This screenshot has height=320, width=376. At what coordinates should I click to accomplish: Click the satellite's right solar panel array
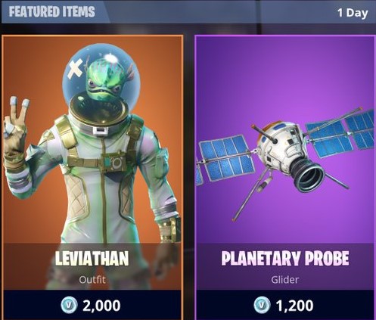point(340,134)
